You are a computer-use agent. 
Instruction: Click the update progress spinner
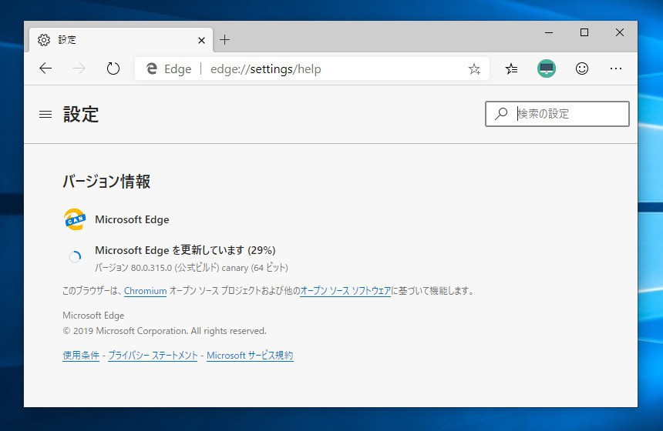75,256
